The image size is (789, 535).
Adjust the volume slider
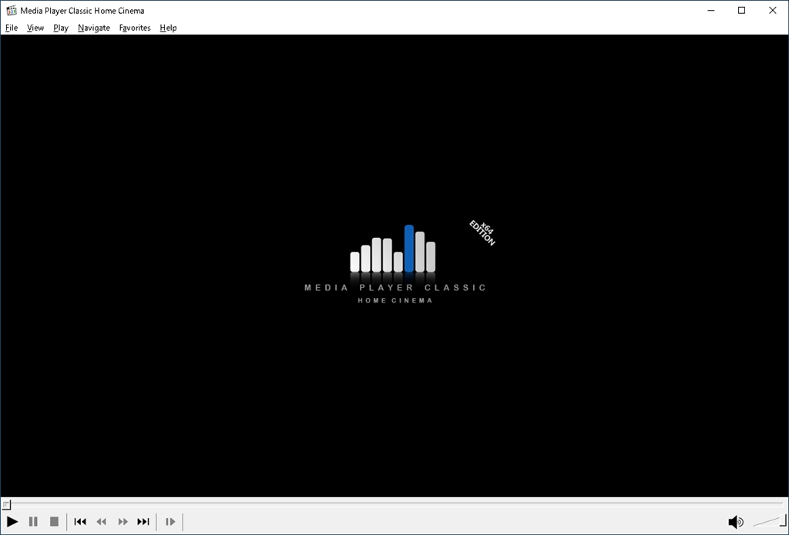point(769,521)
